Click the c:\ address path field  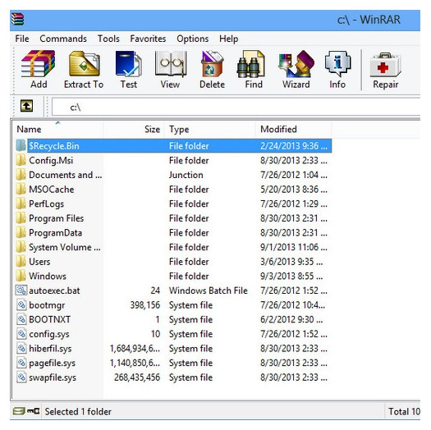tap(236, 107)
